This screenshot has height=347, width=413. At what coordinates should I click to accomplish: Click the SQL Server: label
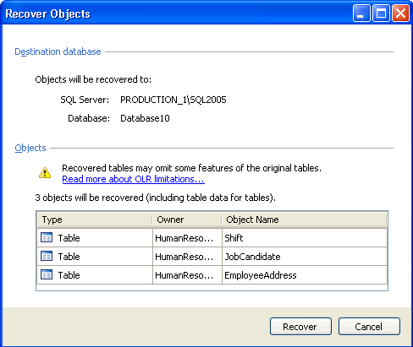click(85, 100)
